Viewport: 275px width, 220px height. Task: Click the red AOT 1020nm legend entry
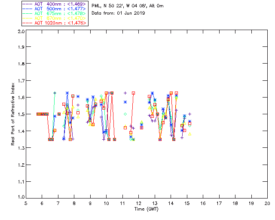54,23
